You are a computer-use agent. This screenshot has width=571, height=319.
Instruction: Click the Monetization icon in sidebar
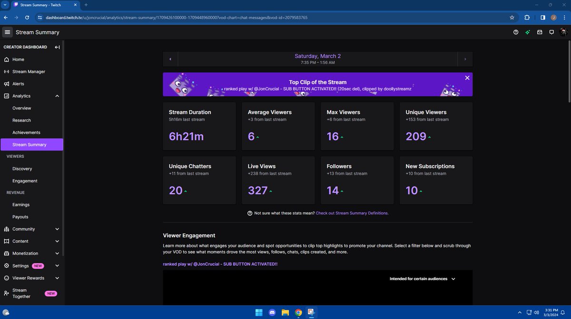[7, 253]
